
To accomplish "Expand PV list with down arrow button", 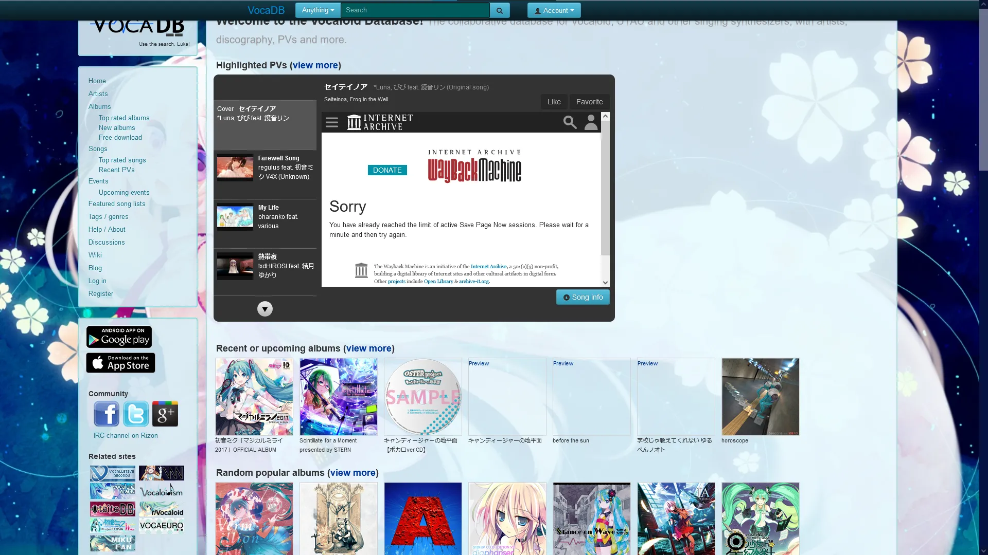I will (x=264, y=309).
